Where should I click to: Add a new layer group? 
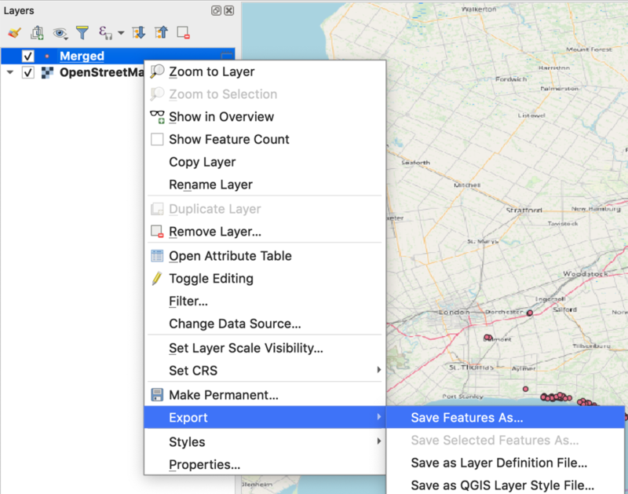(36, 32)
